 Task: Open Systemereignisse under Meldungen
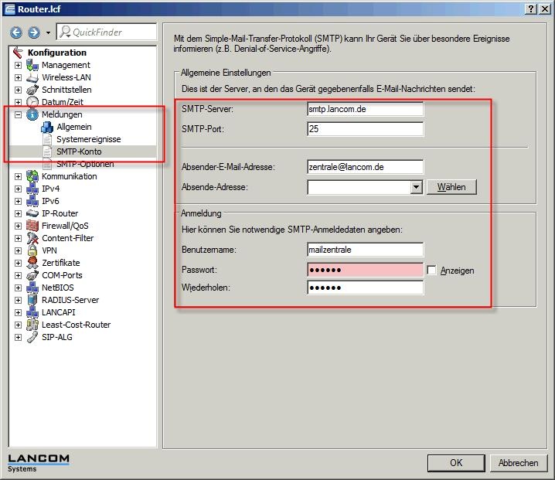click(x=88, y=139)
